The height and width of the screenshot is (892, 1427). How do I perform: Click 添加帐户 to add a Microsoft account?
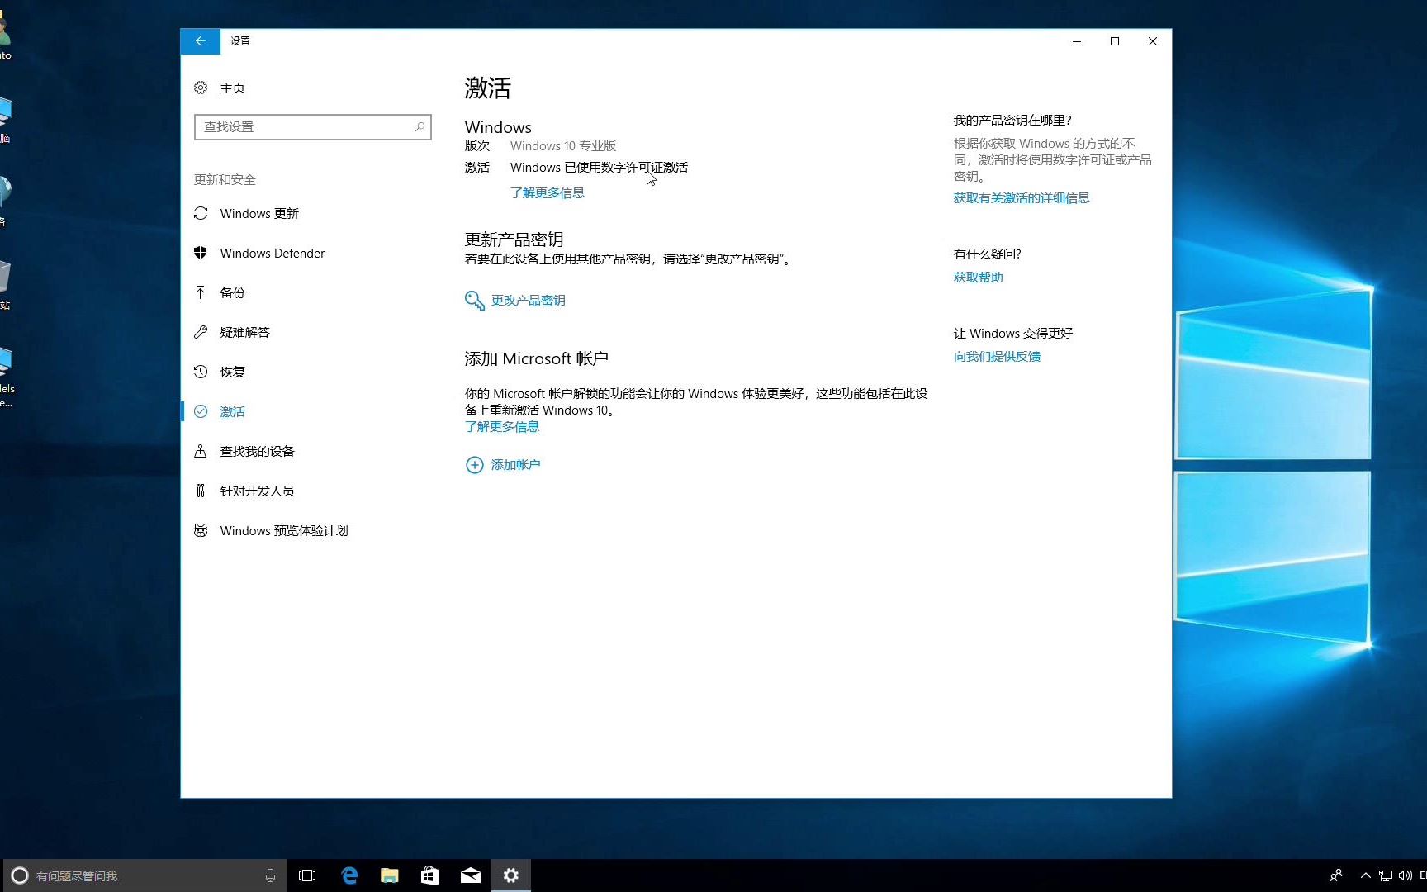514,464
